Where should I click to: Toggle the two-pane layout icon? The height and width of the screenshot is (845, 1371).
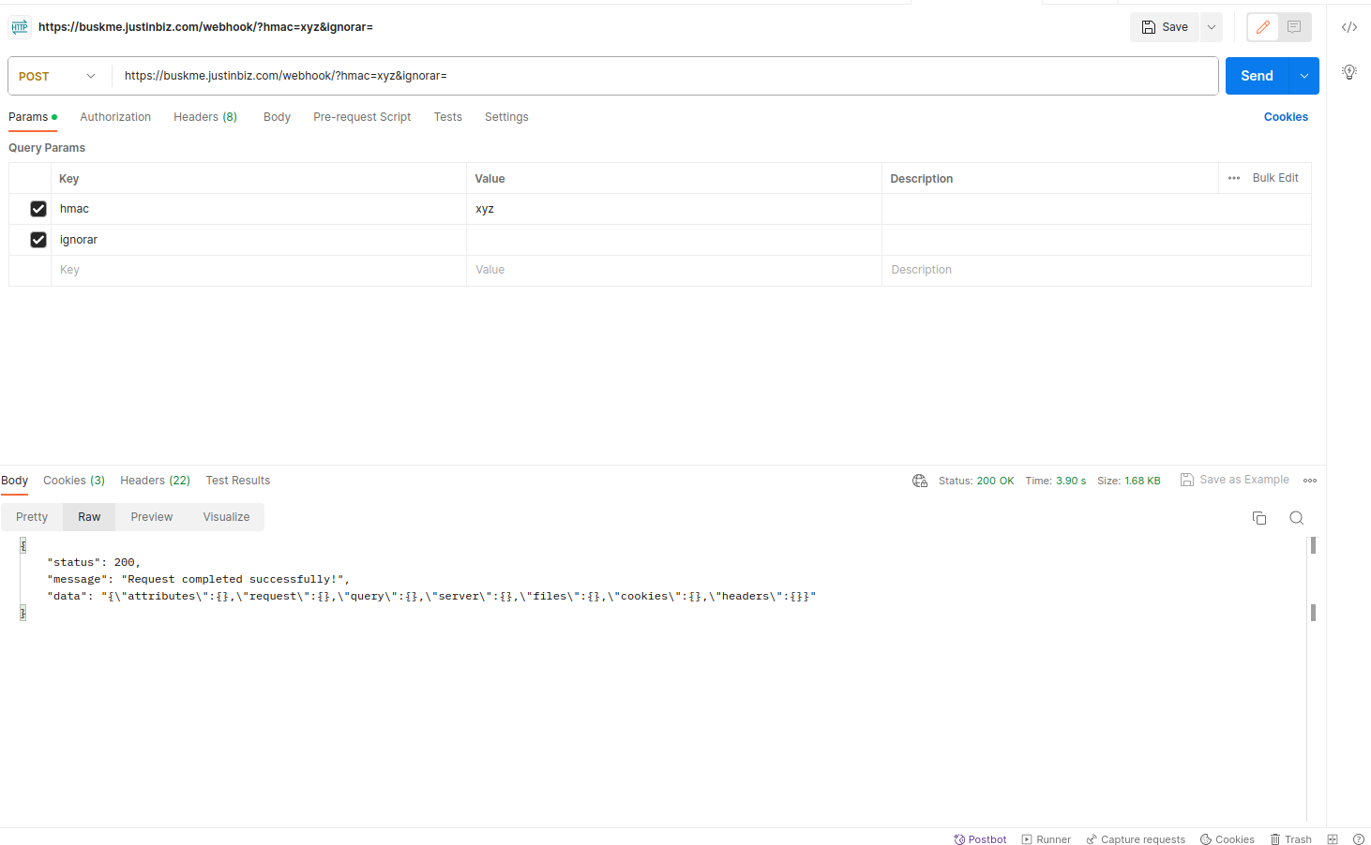(x=1333, y=839)
